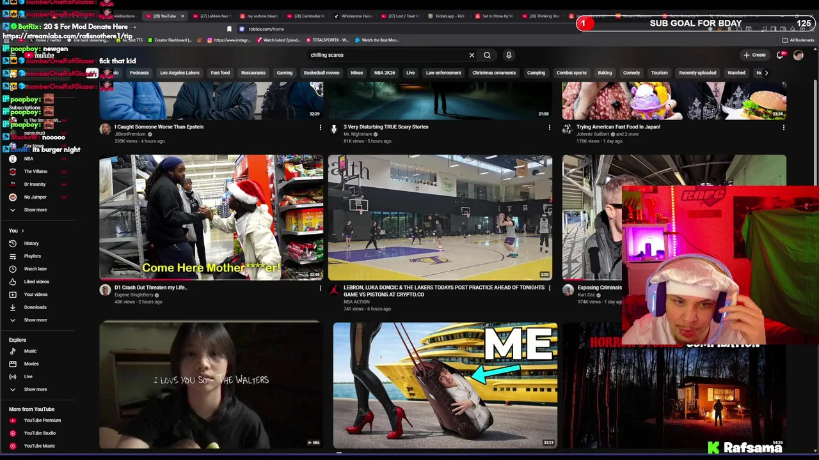
Task: Play the 'I Love You So - The Walters' mix thumbnail
Action: tap(211, 385)
